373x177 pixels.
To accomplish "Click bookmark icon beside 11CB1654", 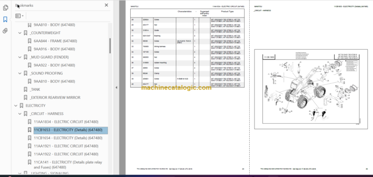I will 30,138.
